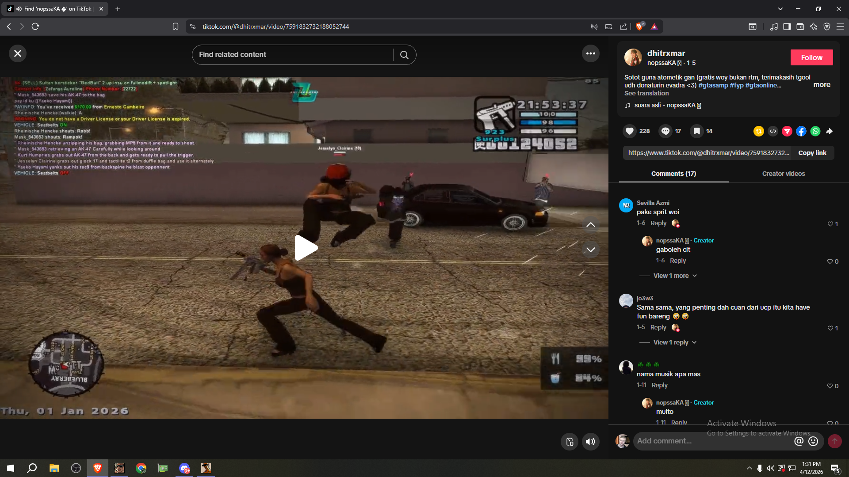
Task: Open the tab search dropdown
Action: click(780, 9)
